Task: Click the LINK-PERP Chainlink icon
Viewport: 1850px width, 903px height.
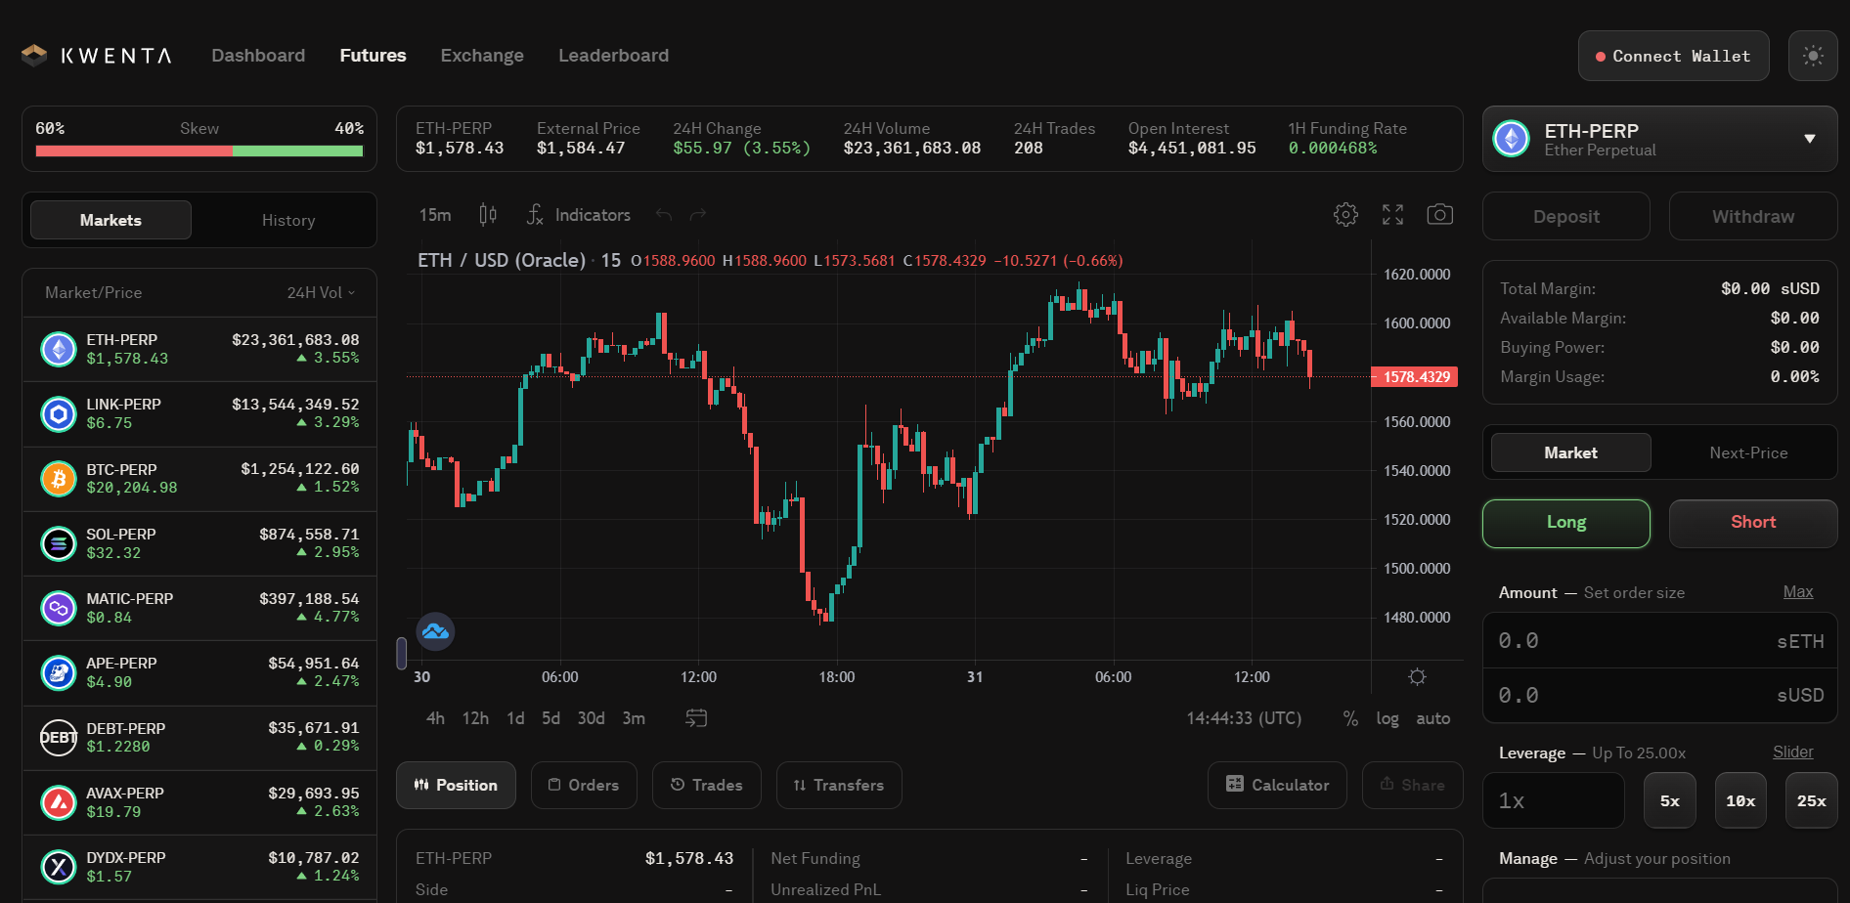Action: [x=59, y=414]
